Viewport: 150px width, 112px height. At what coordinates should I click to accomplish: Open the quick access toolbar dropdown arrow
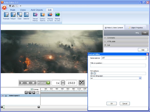[20, 6]
